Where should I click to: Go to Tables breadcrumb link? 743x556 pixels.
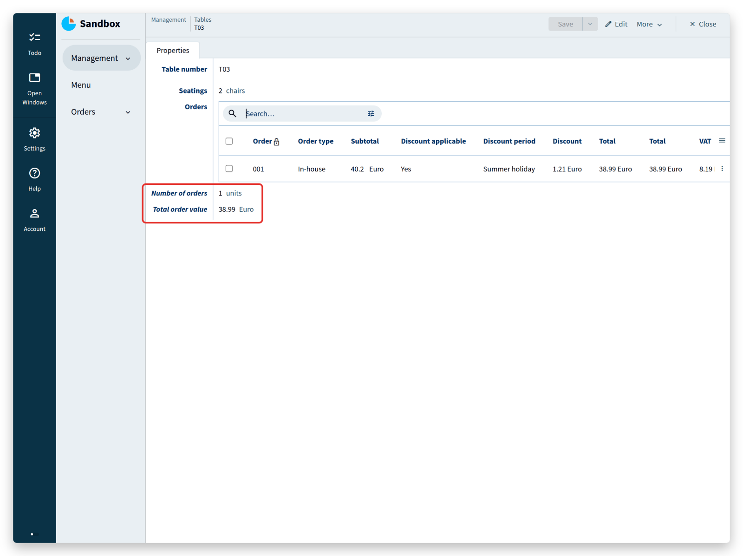(x=202, y=20)
